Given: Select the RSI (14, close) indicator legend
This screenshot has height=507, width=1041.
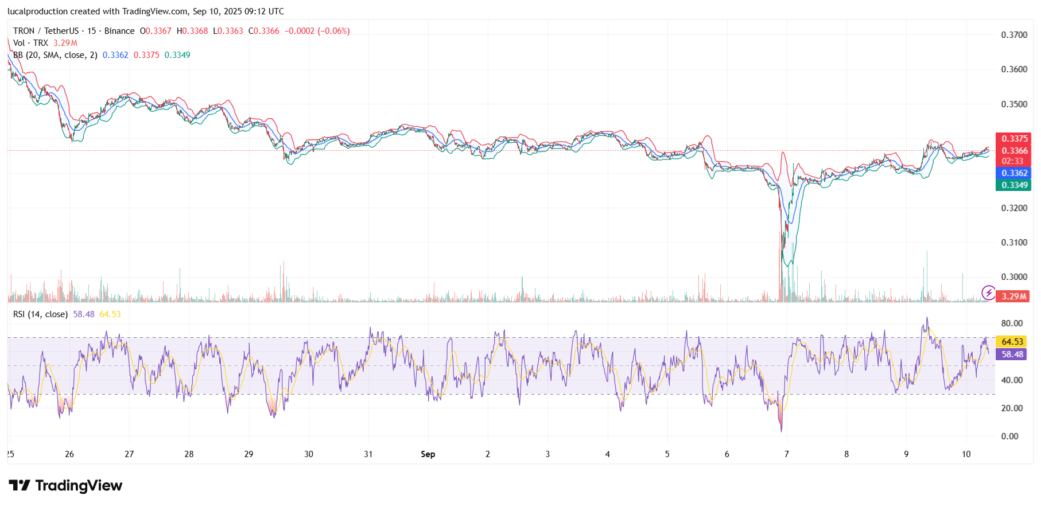Looking at the screenshot, I should (x=40, y=314).
